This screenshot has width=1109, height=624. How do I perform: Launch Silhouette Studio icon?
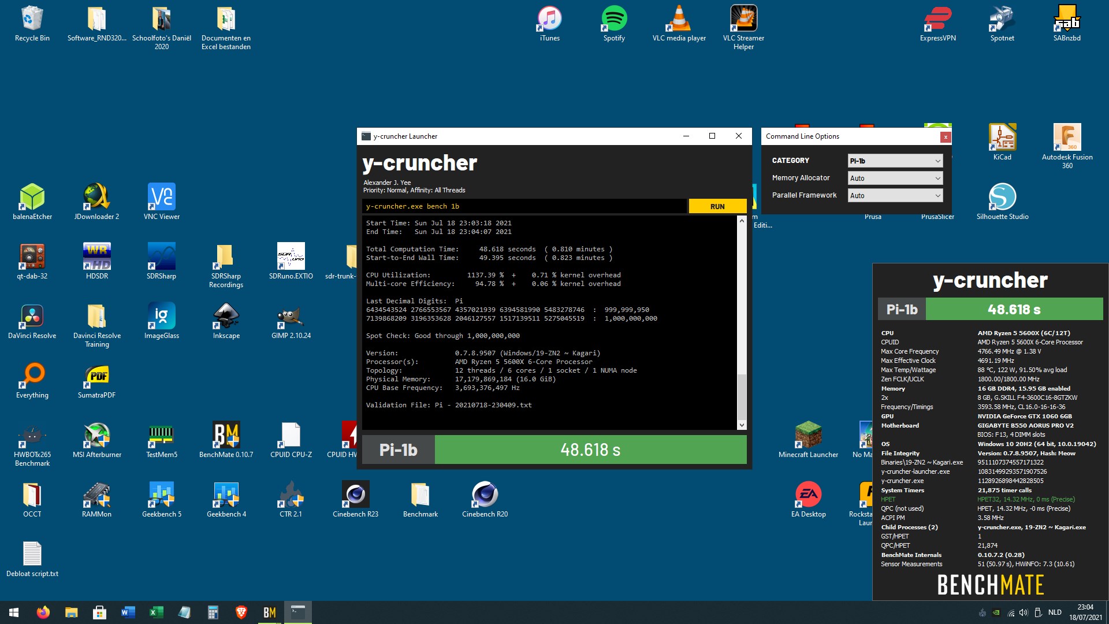(x=1002, y=202)
